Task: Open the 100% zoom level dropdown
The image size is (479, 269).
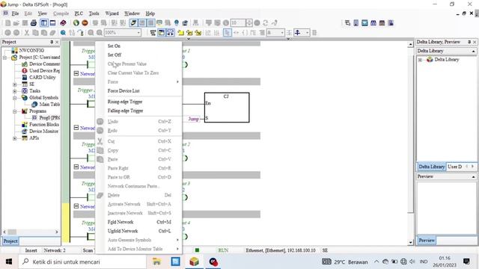Action: point(138,33)
